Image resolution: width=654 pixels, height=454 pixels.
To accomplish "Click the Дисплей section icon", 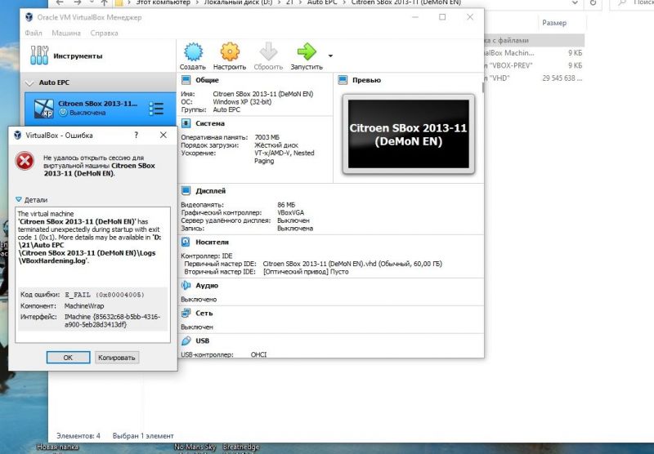I will [186, 191].
